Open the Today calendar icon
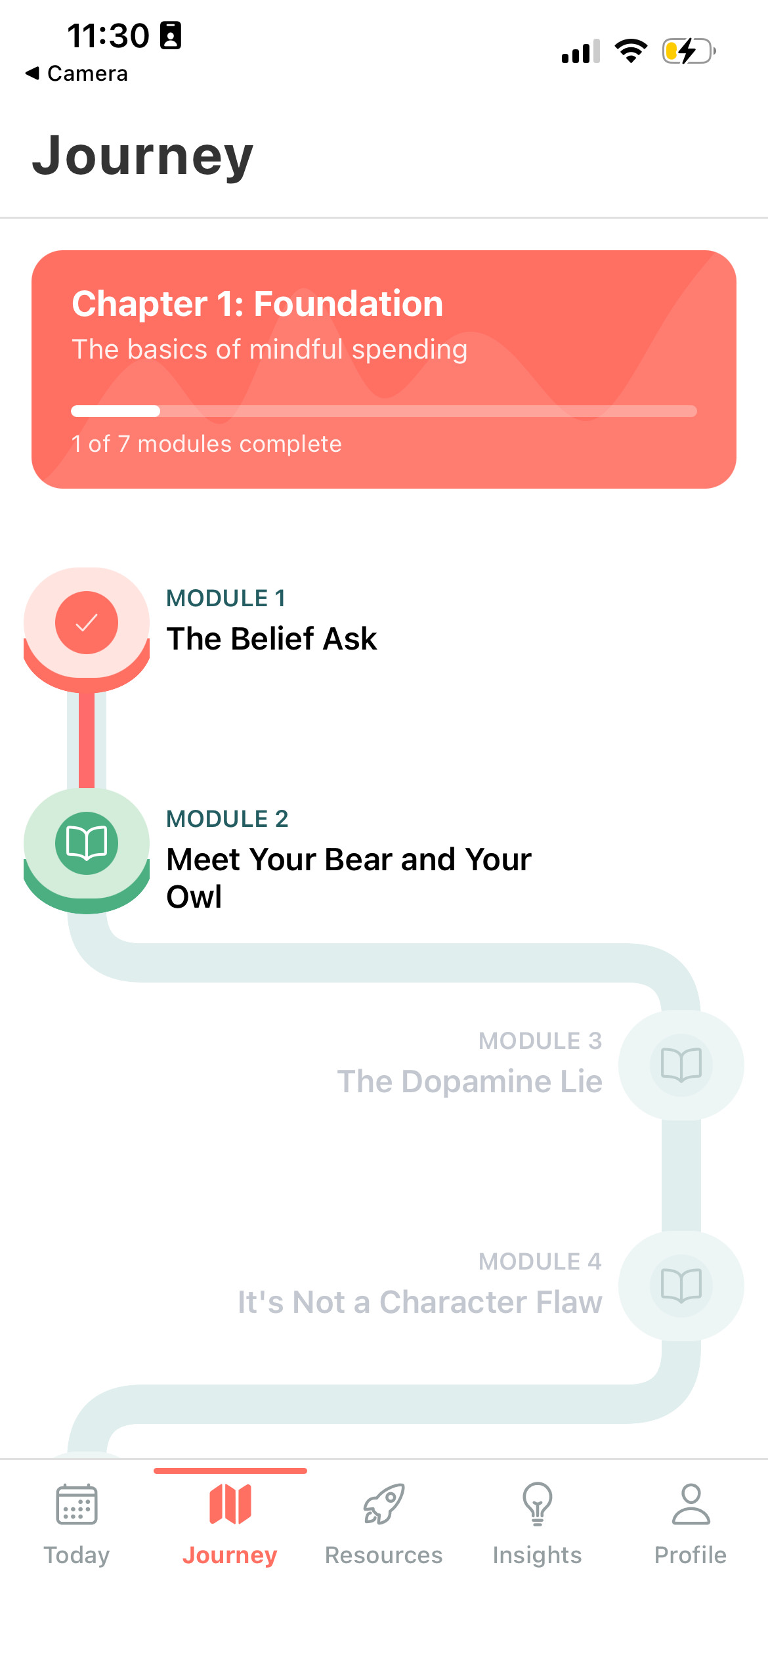Screen dimensions: 768x1663 click(77, 1504)
